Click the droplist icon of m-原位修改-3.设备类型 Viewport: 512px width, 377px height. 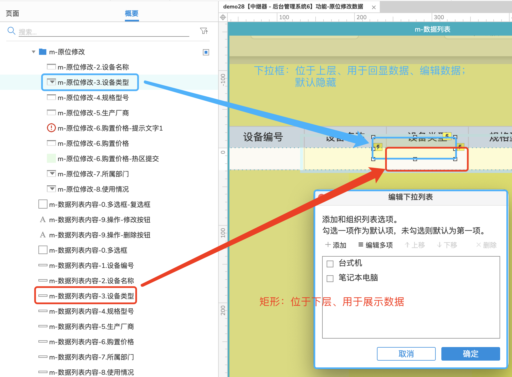point(51,82)
